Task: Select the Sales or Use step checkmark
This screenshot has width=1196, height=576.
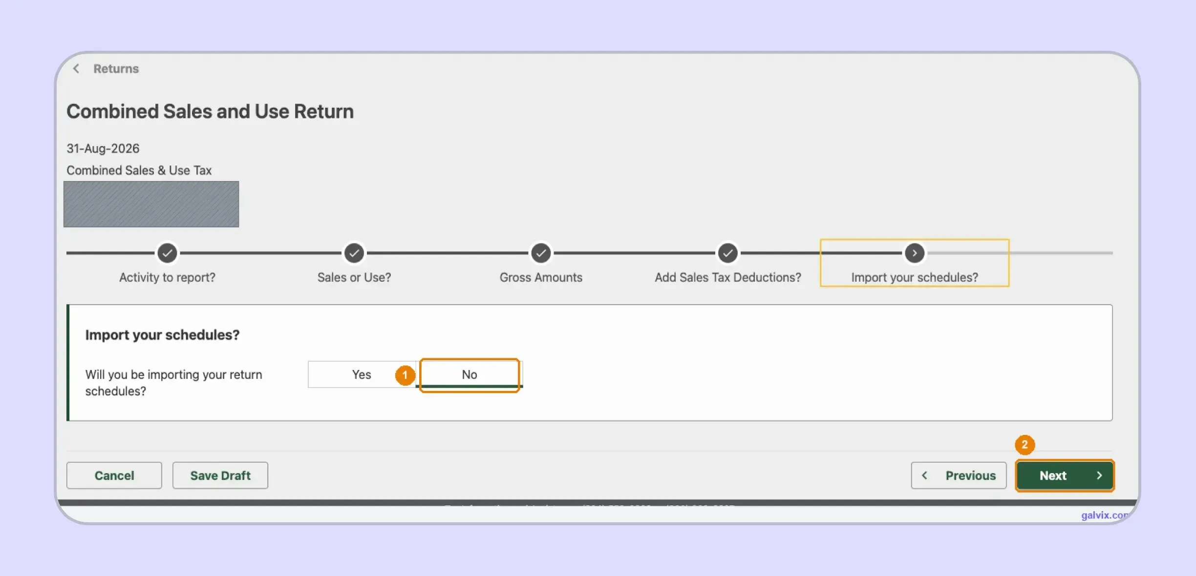Action: (354, 253)
